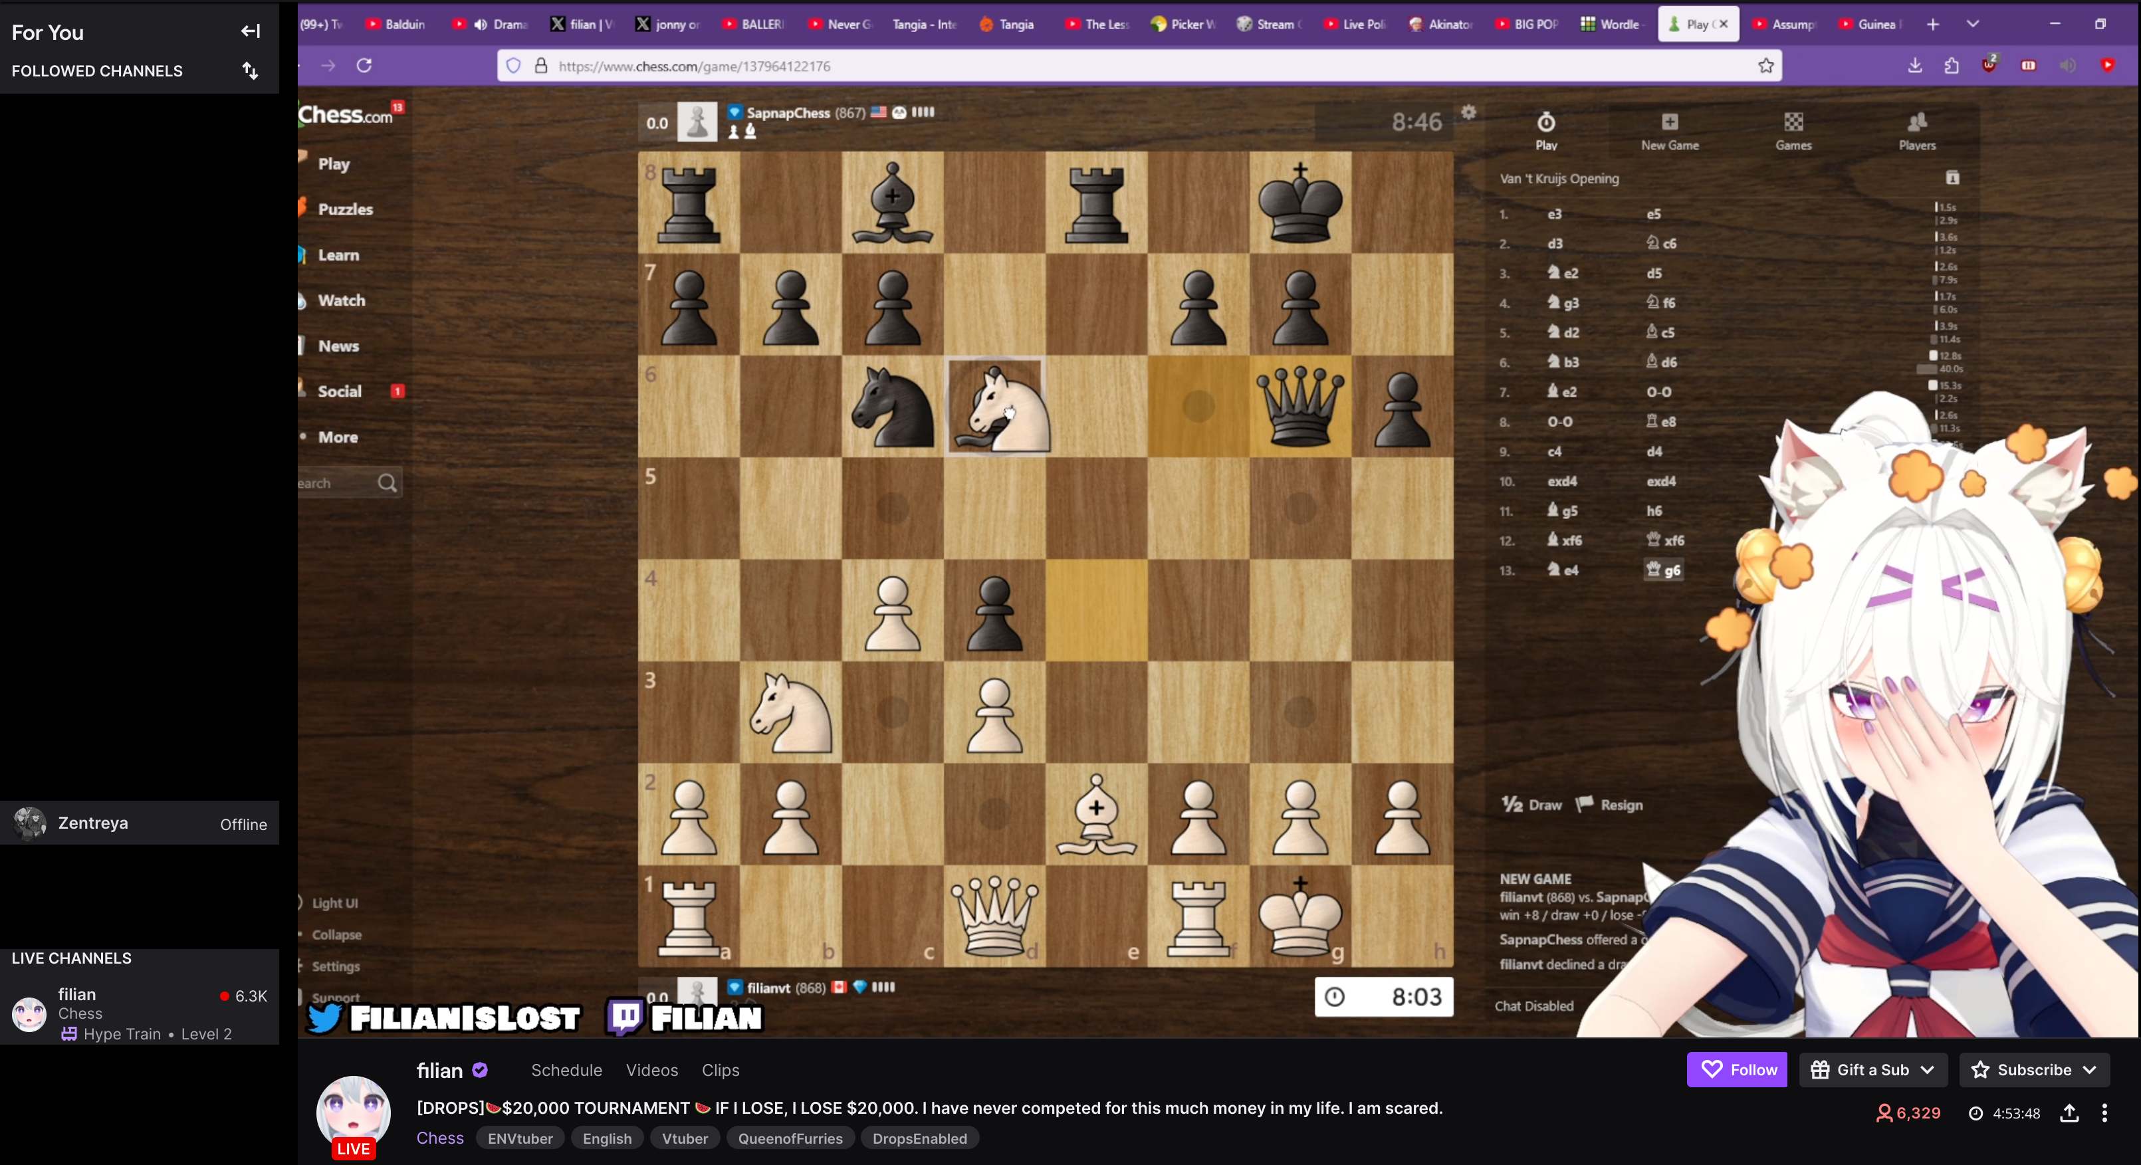Open the Schedule channel tab

point(566,1070)
